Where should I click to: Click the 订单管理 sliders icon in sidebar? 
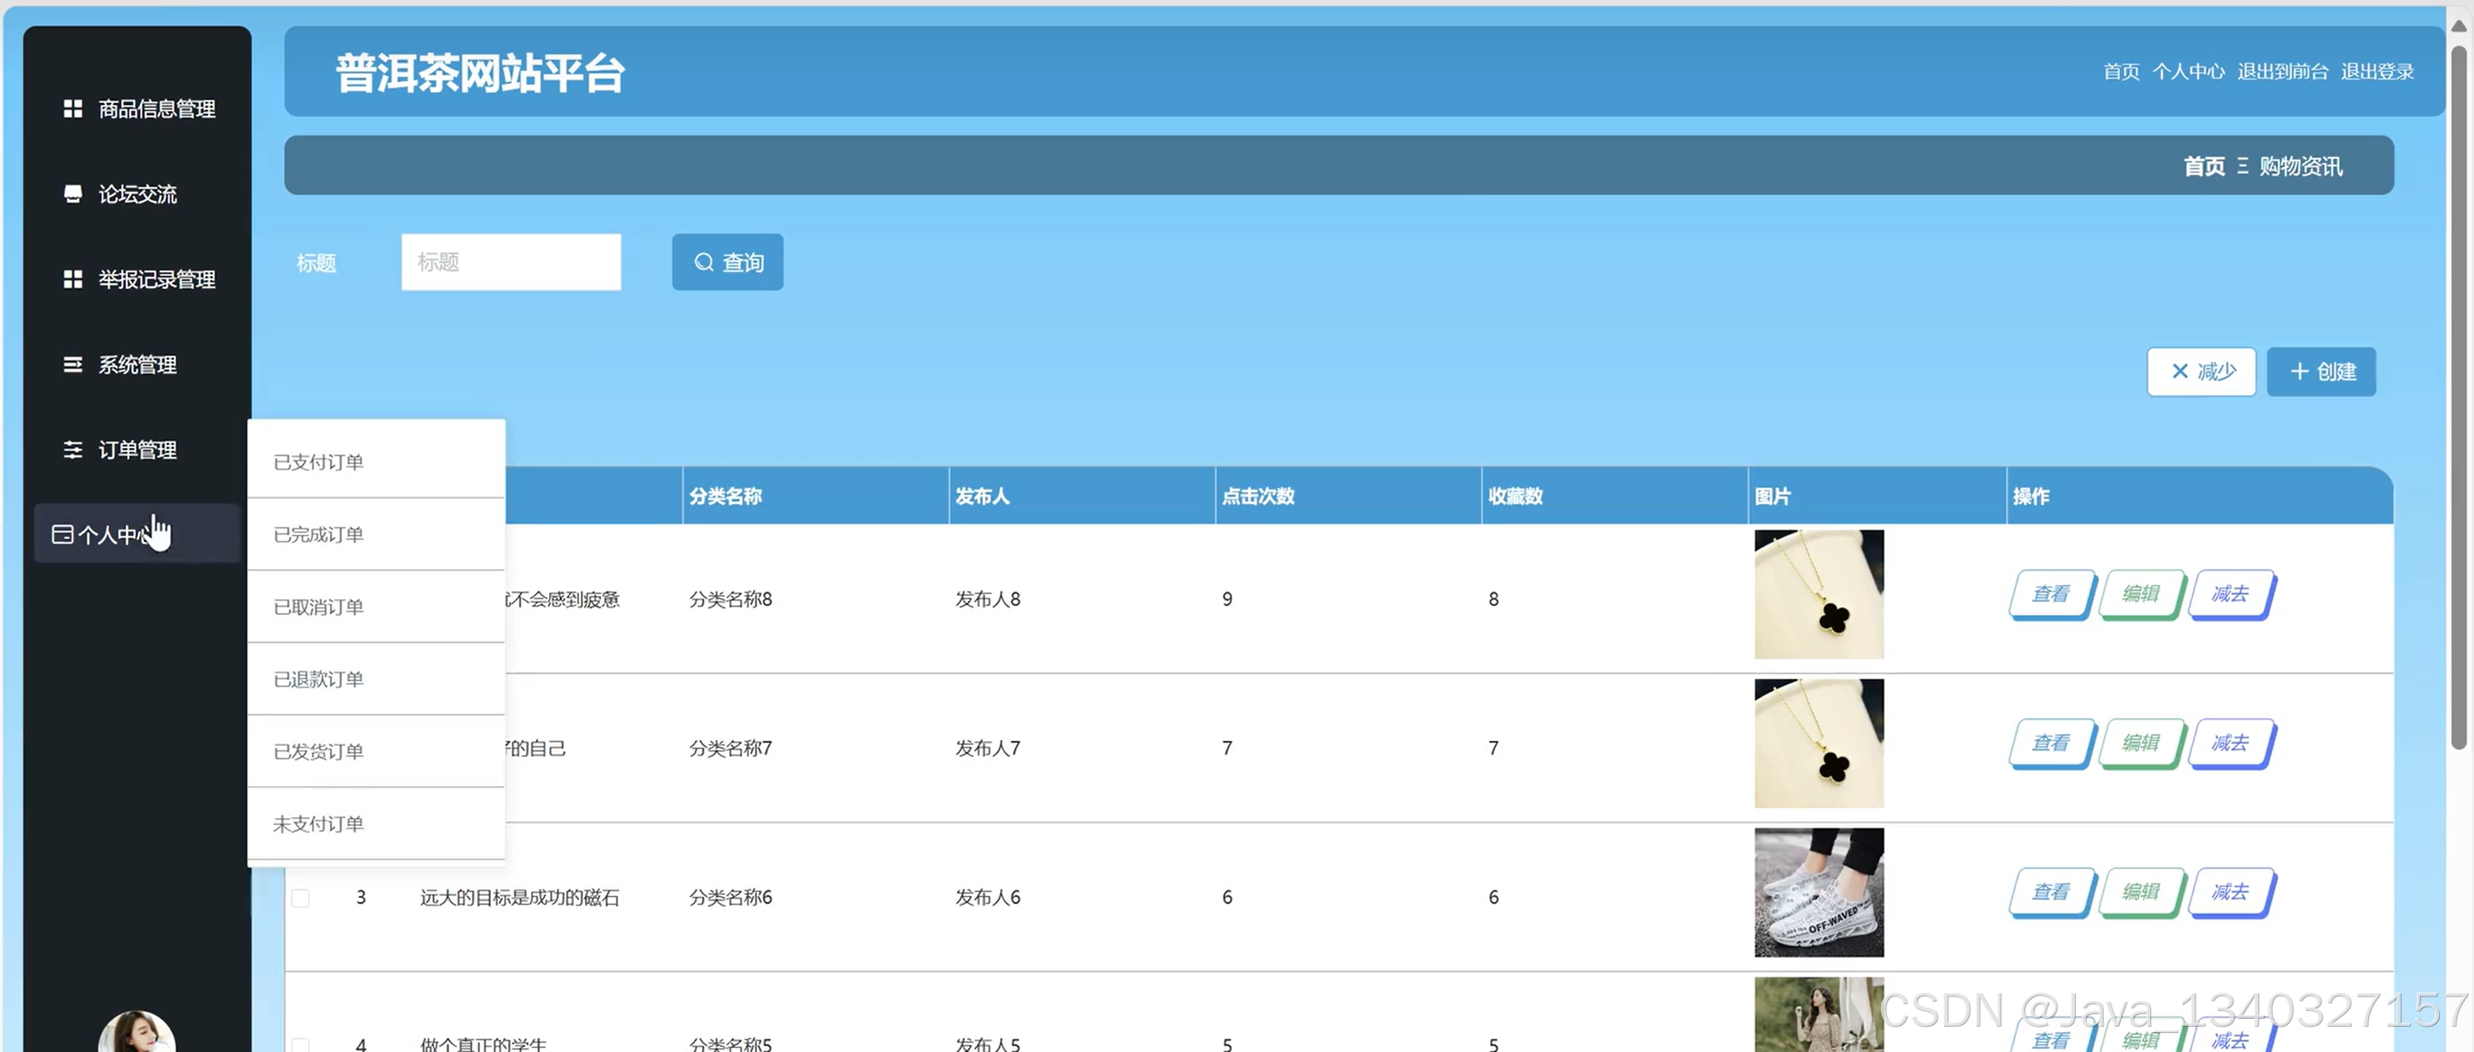point(73,449)
